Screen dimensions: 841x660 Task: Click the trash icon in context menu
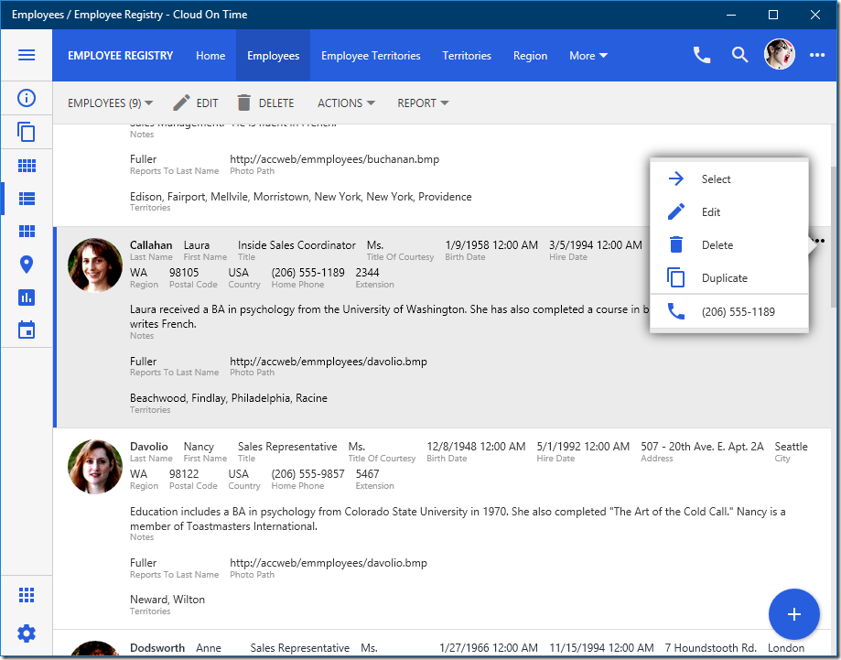tap(676, 244)
